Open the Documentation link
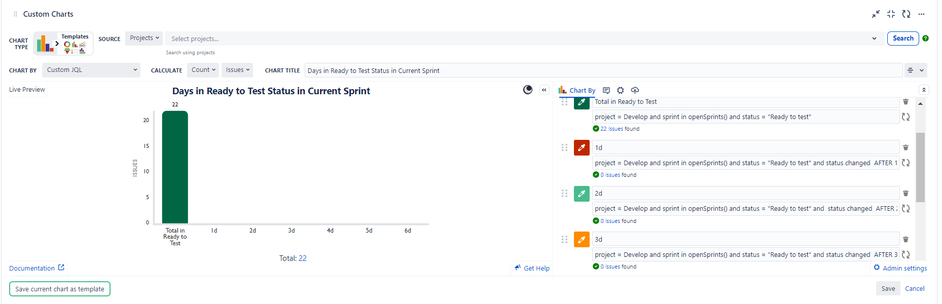942x304 pixels. coord(37,268)
